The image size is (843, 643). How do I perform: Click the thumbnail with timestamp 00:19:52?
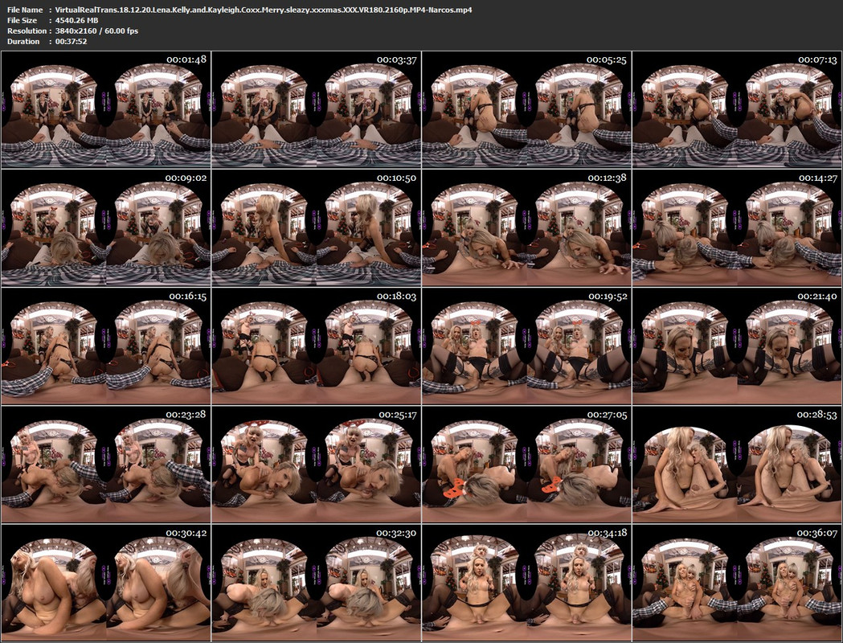tap(527, 346)
